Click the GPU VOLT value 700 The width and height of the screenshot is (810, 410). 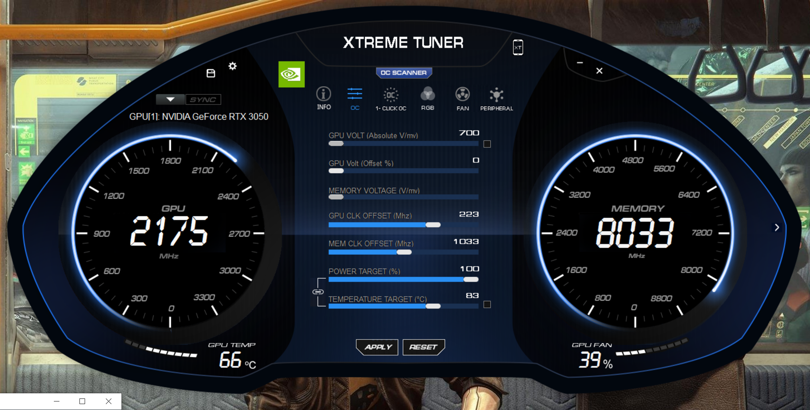[x=469, y=133]
